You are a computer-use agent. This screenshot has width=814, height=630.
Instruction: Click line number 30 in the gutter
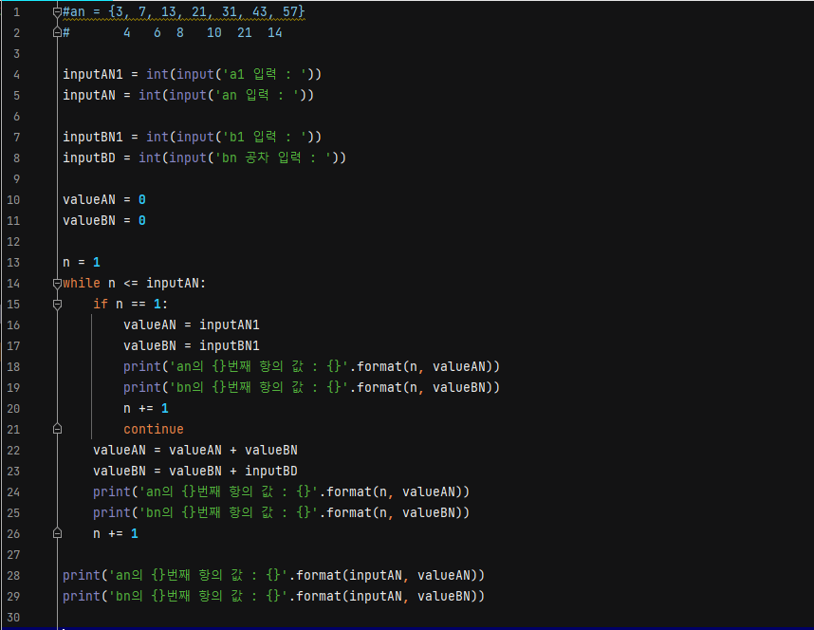click(13, 618)
